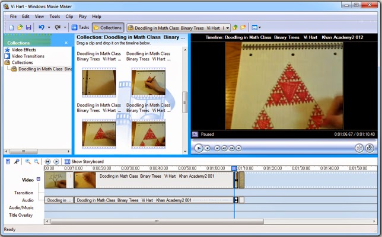Open the undo history dropdown arrow

pos(49,27)
